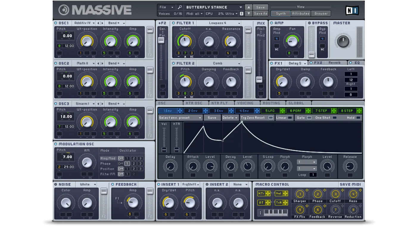Click the envelope Vel slider
This screenshot has height=237, width=417.
tap(164, 150)
